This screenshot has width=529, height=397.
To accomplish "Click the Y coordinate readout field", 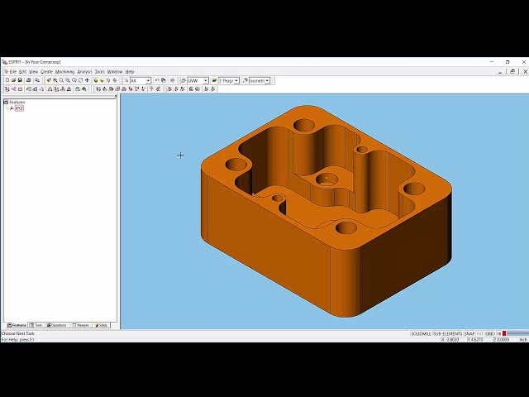I will pyautogui.click(x=479, y=340).
